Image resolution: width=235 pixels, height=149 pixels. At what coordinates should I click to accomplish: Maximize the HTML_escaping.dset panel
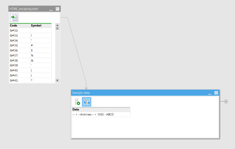pos(57,9)
